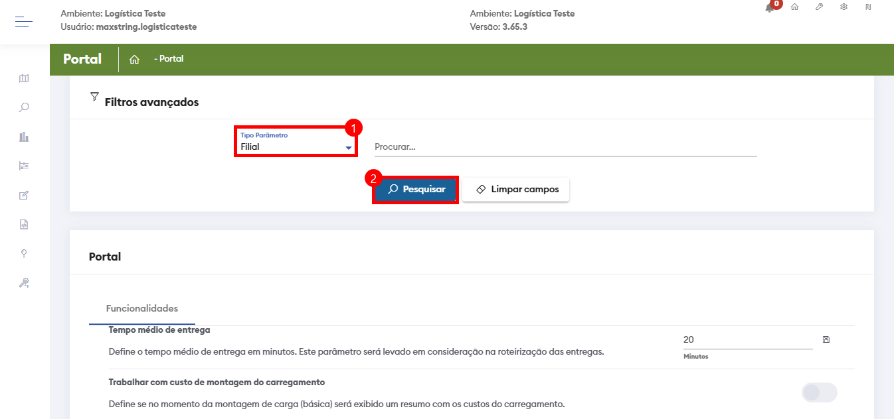The image size is (894, 419).
Task: Open the bar chart icon in sidebar
Action: (25, 137)
